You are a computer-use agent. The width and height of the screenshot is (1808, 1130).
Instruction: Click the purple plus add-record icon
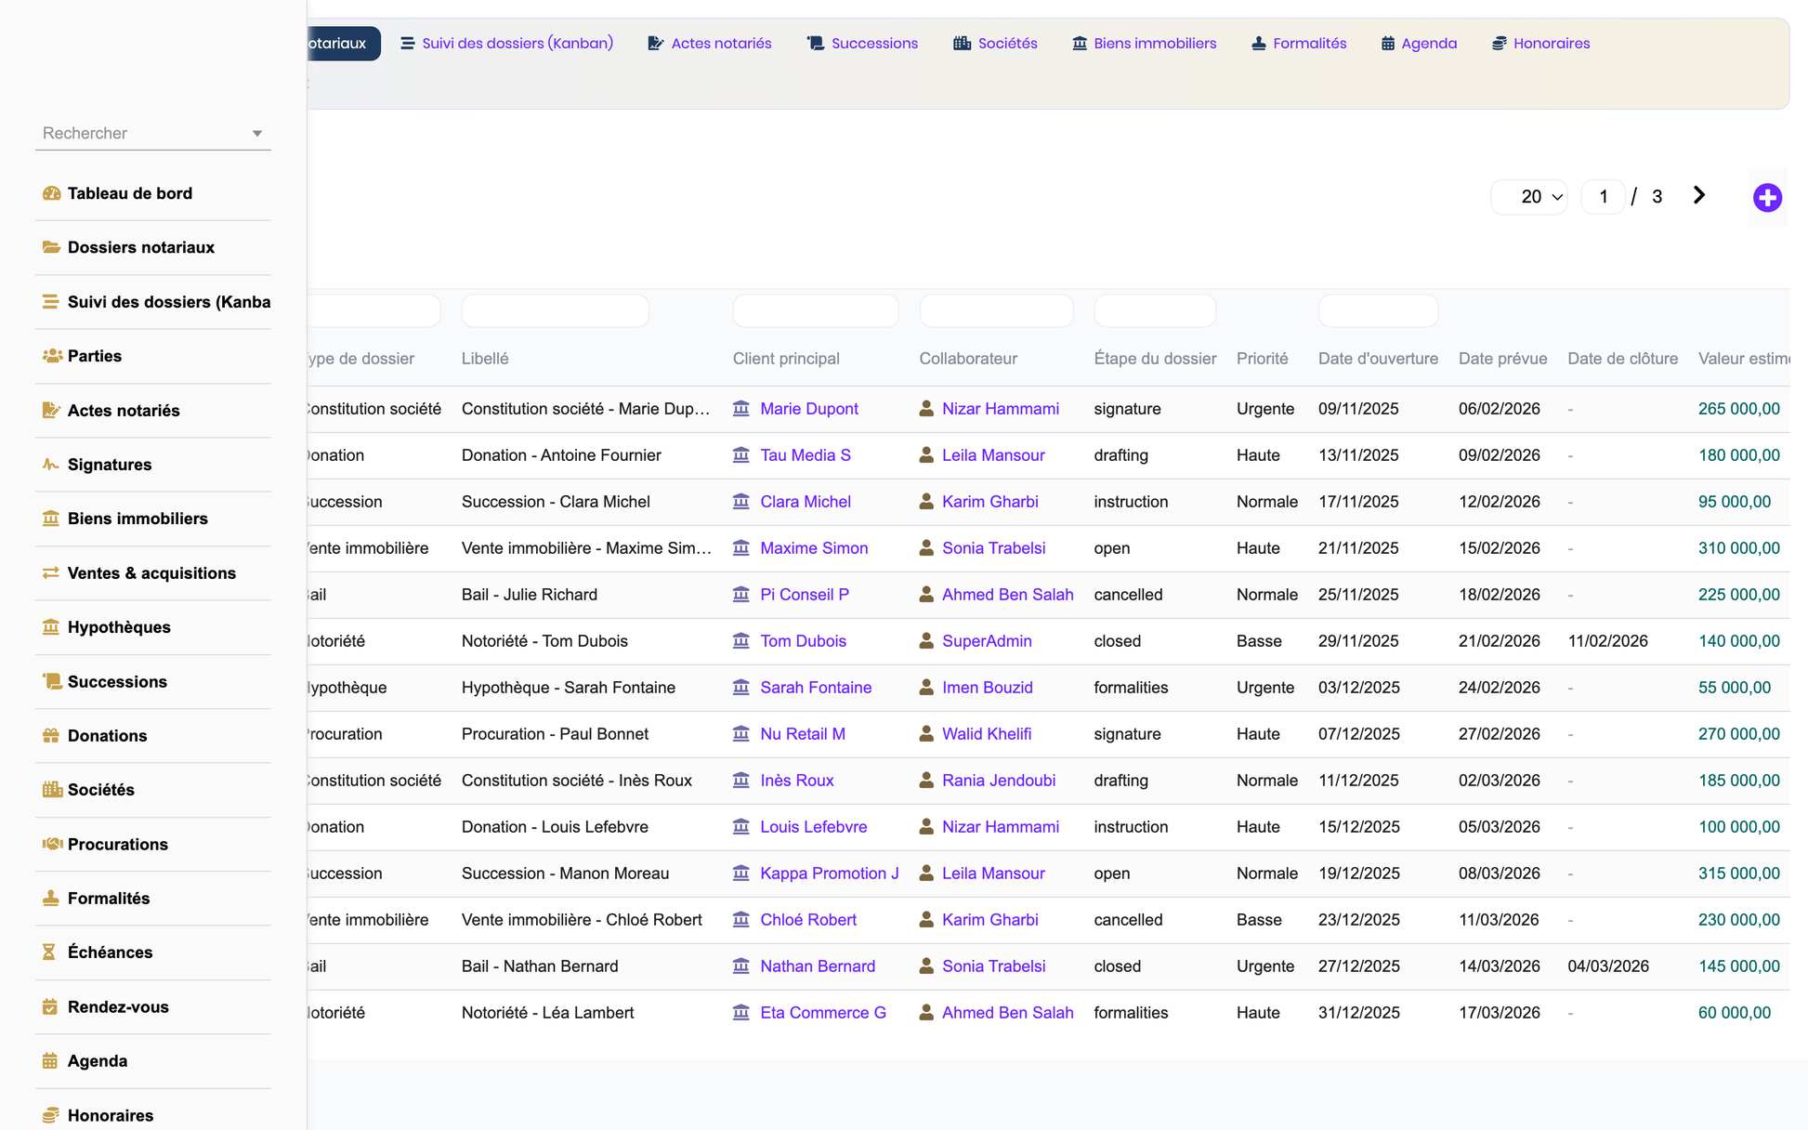1767,197
